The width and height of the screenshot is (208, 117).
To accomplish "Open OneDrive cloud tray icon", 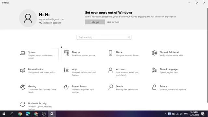I will click(173, 114).
